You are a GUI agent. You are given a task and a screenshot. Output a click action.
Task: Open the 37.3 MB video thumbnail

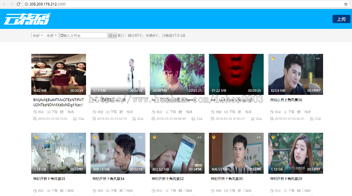click(x=118, y=74)
